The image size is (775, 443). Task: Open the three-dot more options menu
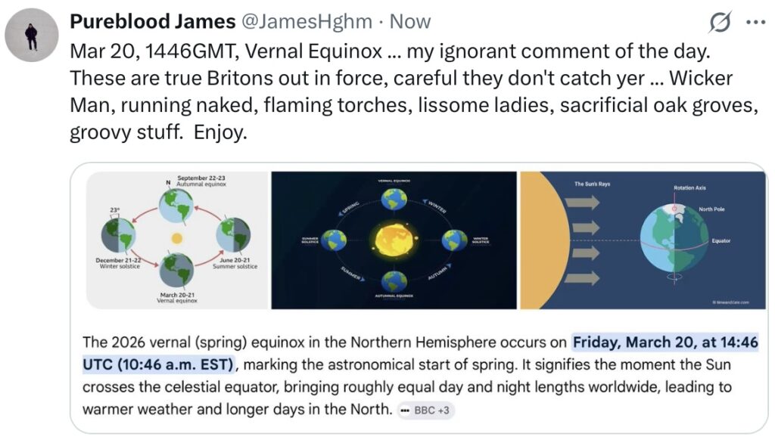pyautogui.click(x=755, y=23)
